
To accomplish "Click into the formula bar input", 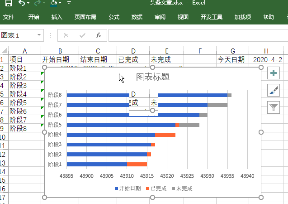I will coord(198,35).
